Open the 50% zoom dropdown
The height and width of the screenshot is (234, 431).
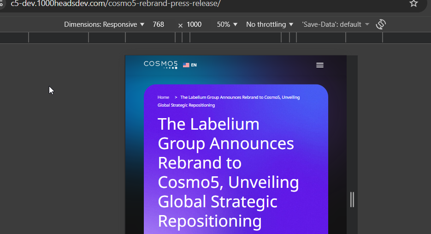(x=227, y=24)
